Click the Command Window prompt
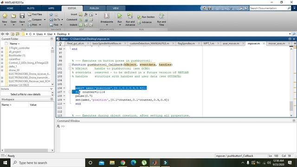Screen dimensions: 297x167 click(63, 126)
